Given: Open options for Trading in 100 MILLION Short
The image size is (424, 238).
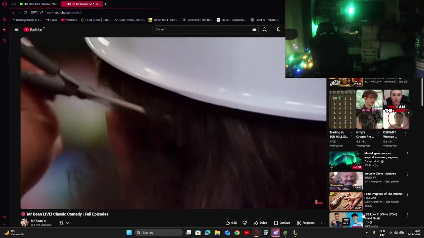Looking at the screenshot, I should [352, 134].
